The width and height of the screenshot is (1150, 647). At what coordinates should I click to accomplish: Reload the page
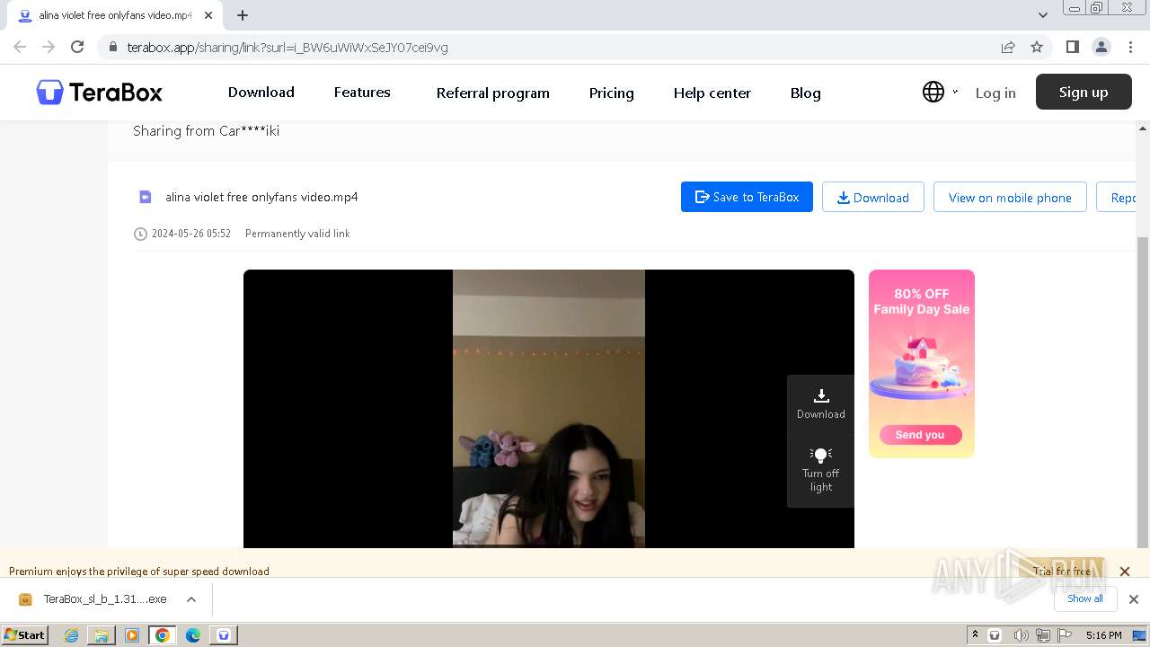coord(77,47)
